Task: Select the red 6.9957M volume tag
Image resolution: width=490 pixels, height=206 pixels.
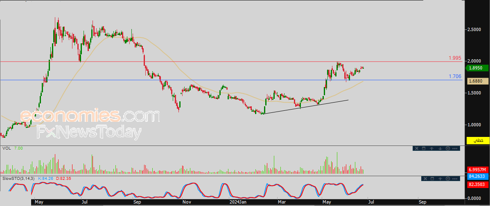Action: pos(478,170)
